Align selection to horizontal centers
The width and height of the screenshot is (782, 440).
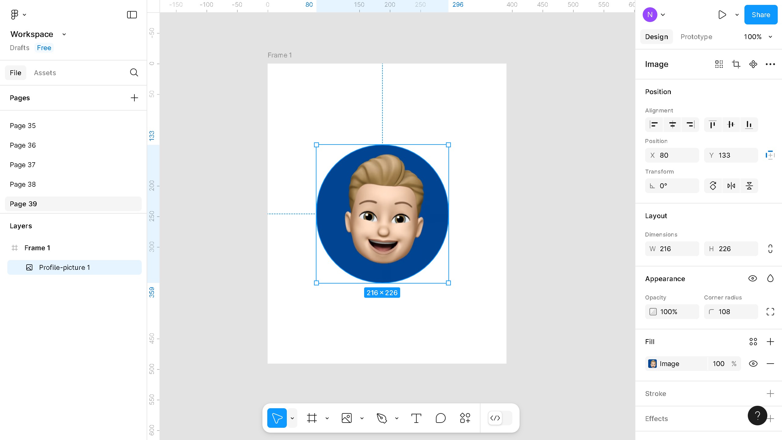click(672, 125)
